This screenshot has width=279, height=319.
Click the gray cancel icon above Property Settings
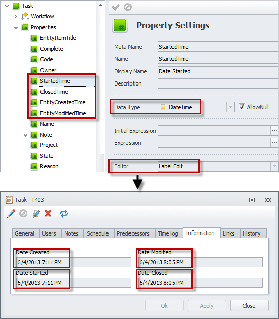tap(127, 7)
